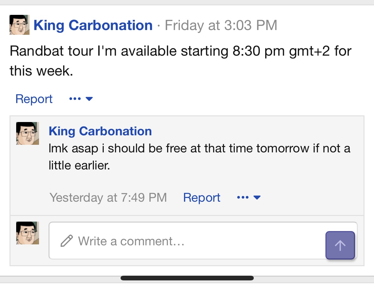
Task: Report the "lmk asap" comment
Action: (202, 198)
